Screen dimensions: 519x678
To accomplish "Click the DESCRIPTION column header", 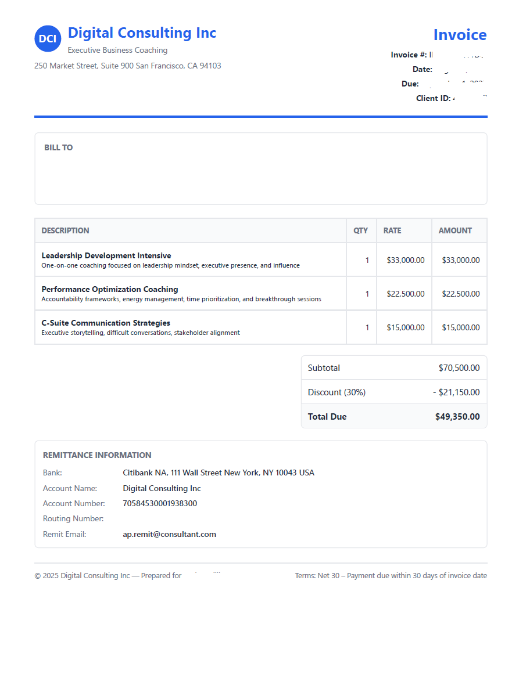I will point(65,230).
